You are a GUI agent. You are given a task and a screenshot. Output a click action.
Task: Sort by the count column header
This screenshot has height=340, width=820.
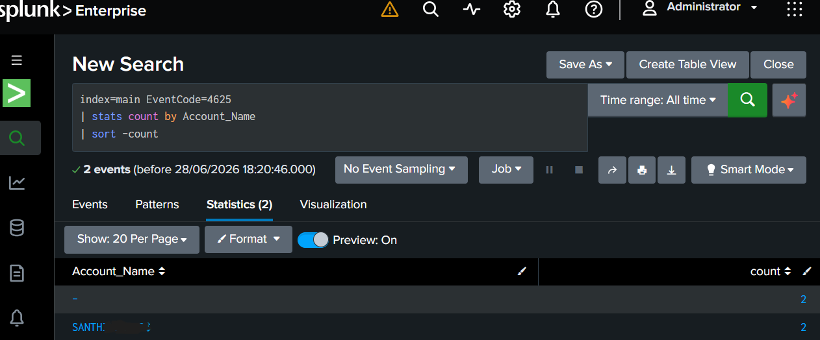[x=771, y=271]
